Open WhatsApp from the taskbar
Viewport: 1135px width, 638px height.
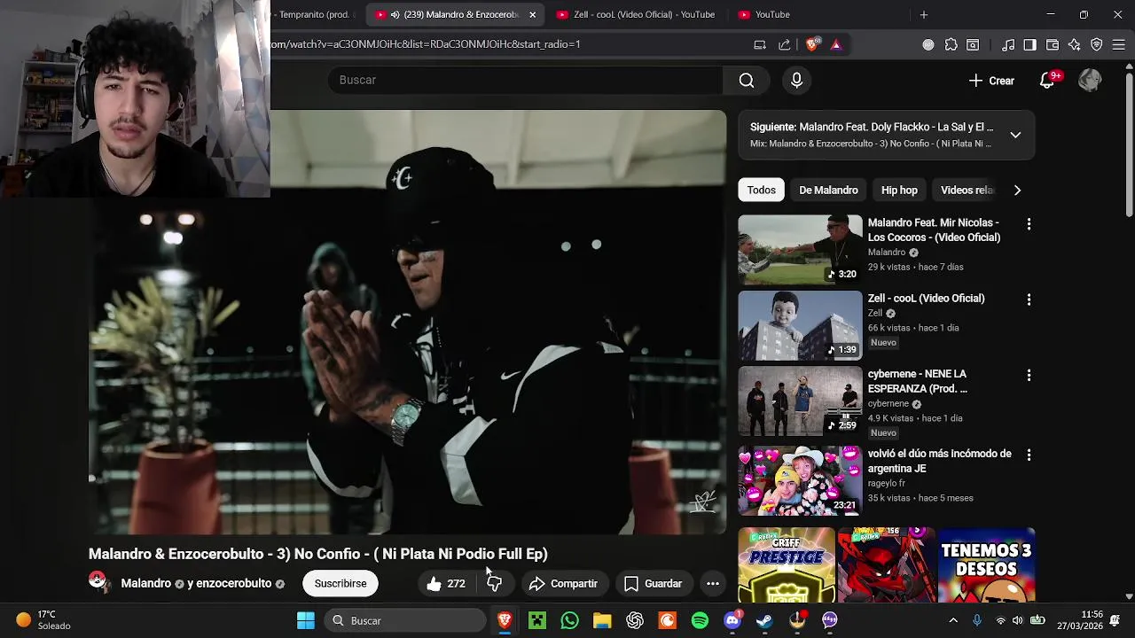coord(569,621)
